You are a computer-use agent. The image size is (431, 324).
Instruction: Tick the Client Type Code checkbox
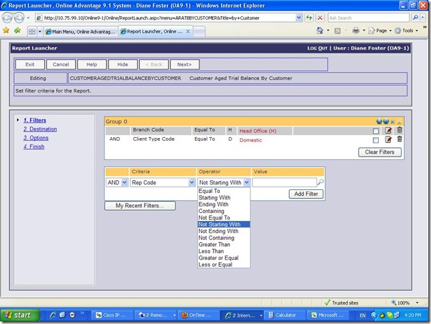coord(376,141)
